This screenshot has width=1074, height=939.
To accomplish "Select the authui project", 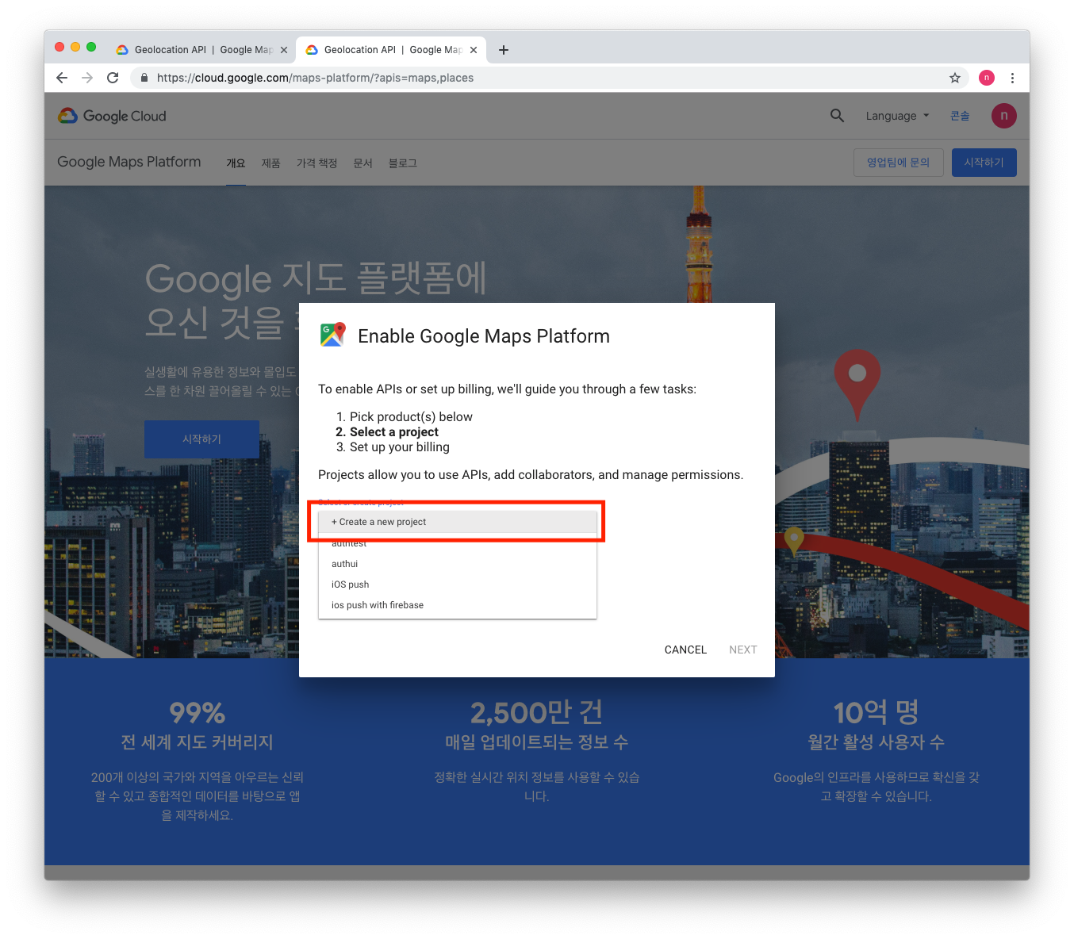I will click(x=458, y=564).
